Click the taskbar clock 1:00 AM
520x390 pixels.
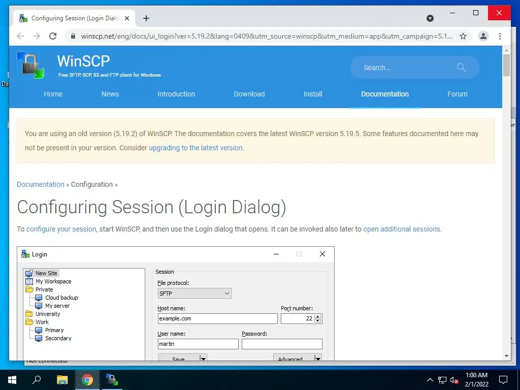point(476,375)
